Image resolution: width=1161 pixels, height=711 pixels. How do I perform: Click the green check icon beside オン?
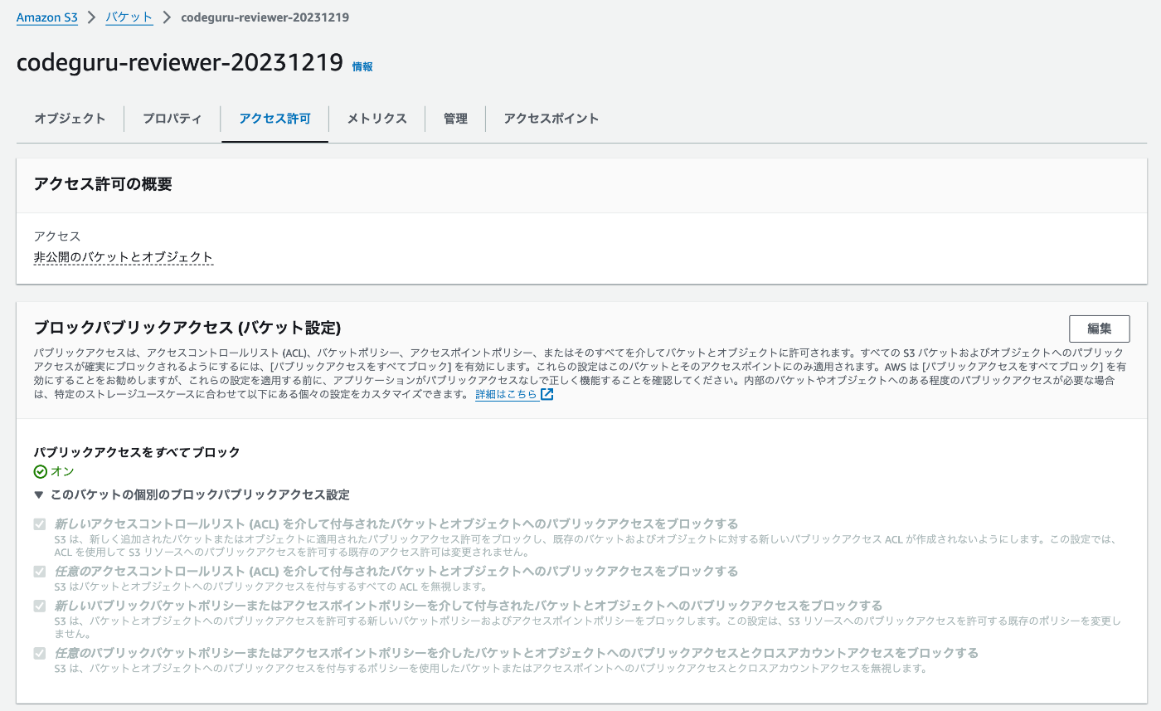click(41, 471)
